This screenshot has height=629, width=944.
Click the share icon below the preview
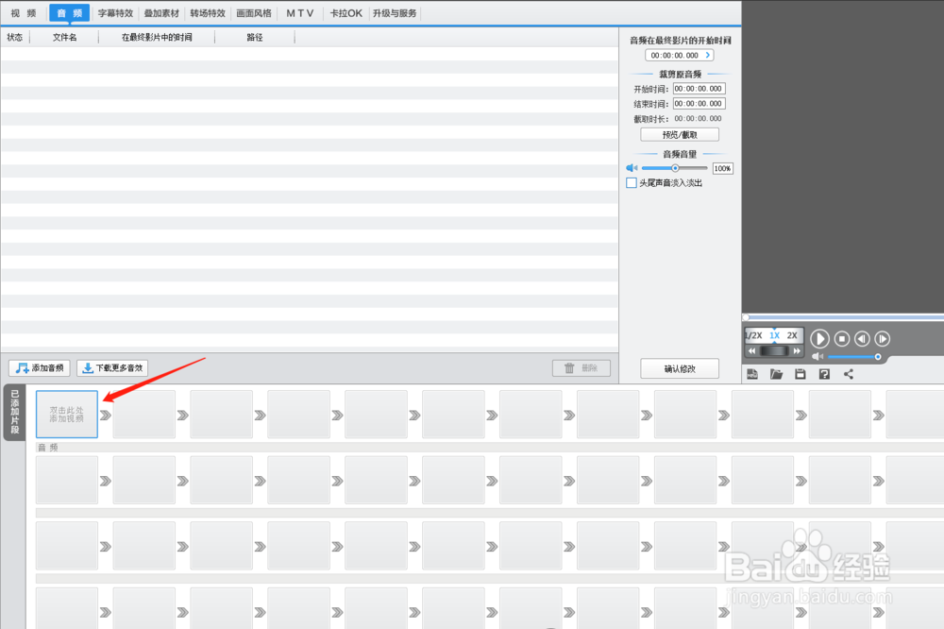(x=848, y=375)
